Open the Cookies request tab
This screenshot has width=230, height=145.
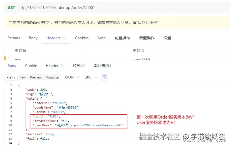[82, 38]
